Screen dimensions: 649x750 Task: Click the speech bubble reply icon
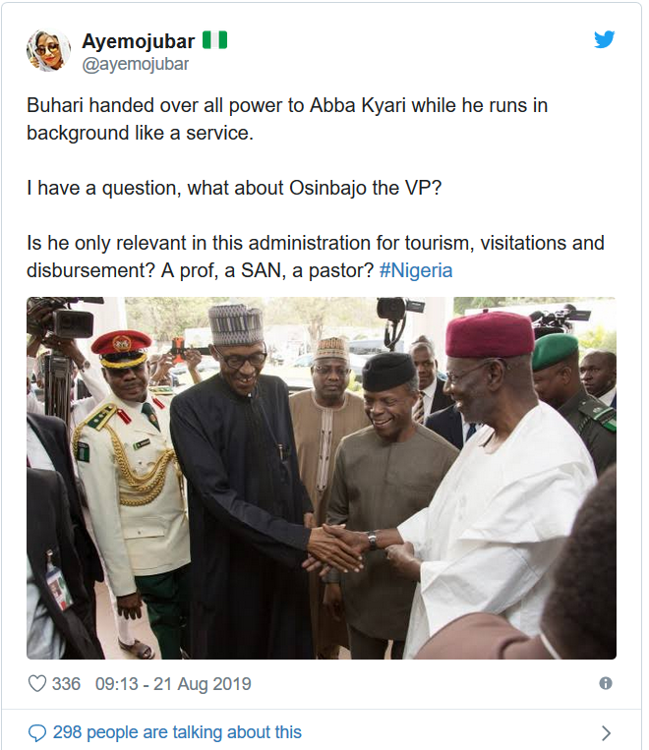point(37,732)
